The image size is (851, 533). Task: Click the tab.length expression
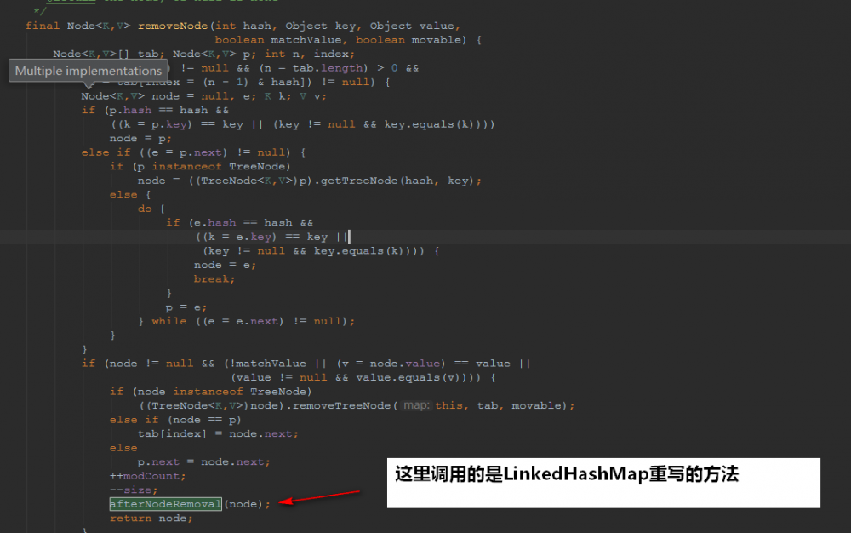point(328,68)
